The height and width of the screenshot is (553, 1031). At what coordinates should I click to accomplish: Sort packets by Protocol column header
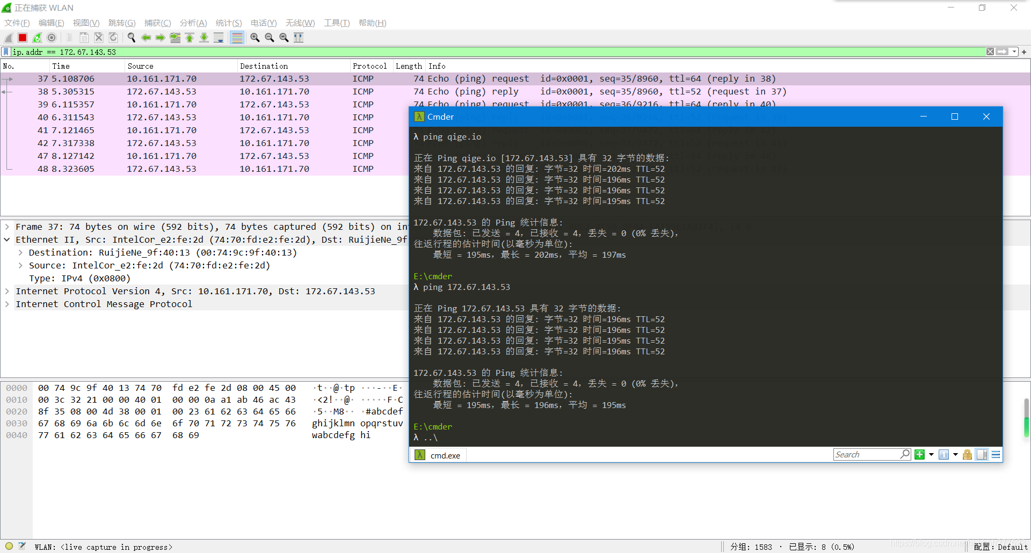[371, 66]
